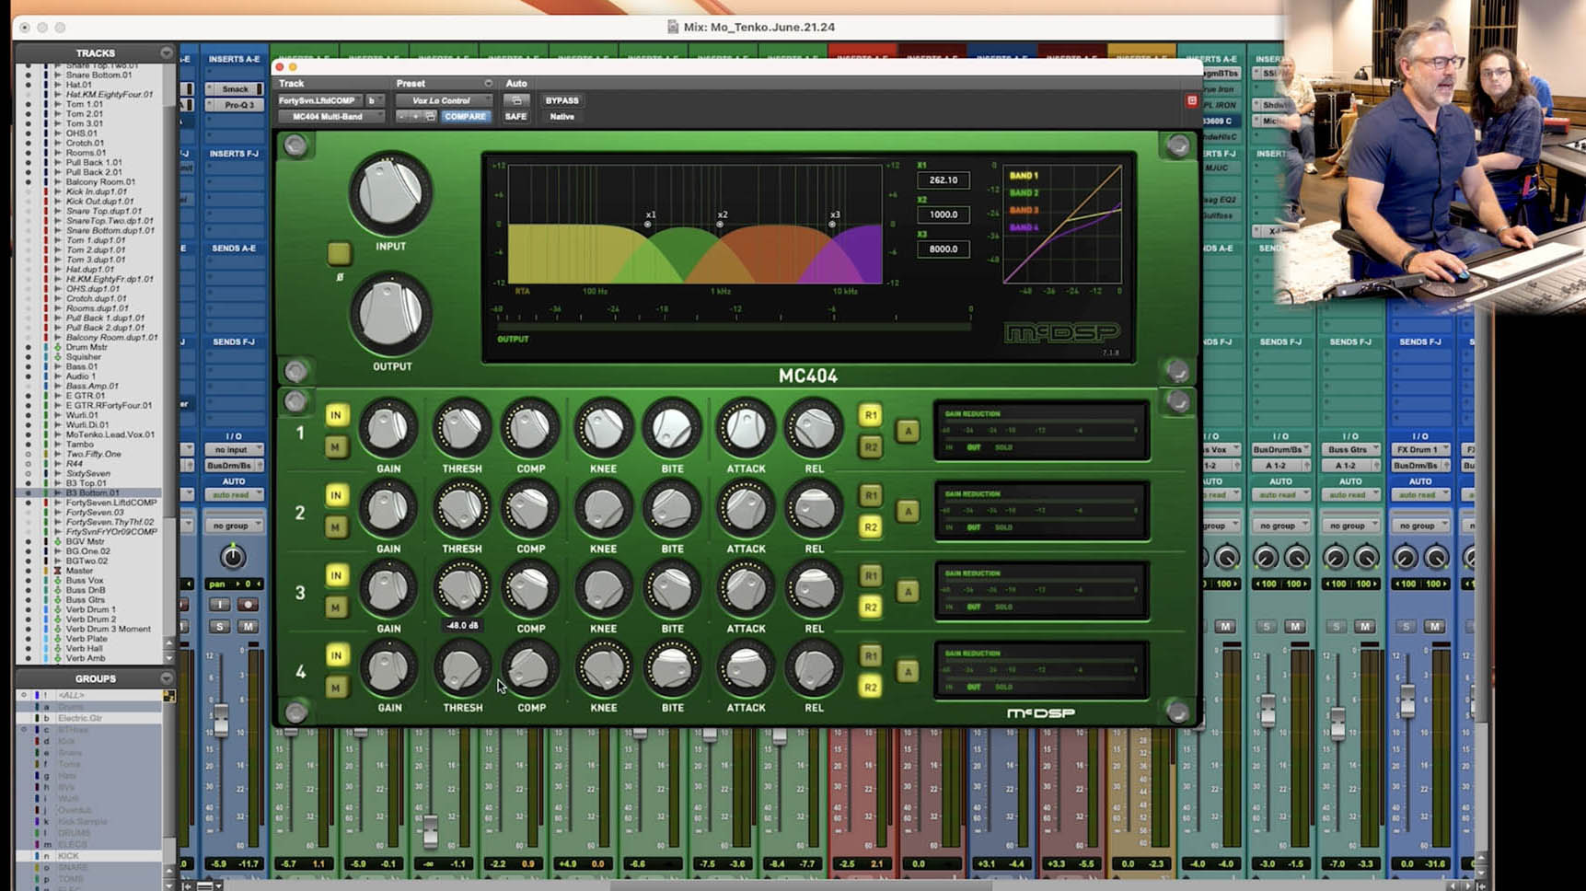The width and height of the screenshot is (1586, 891).
Task: Open the no input dropdown on mixer channel
Action: click(234, 449)
